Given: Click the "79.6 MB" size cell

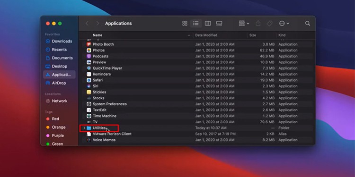Looking at the screenshot, I should tap(267, 122).
